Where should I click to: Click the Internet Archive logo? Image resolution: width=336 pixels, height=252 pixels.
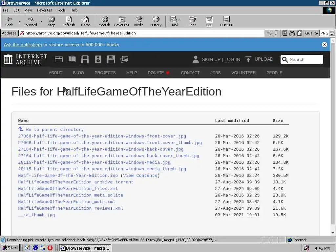point(26,59)
